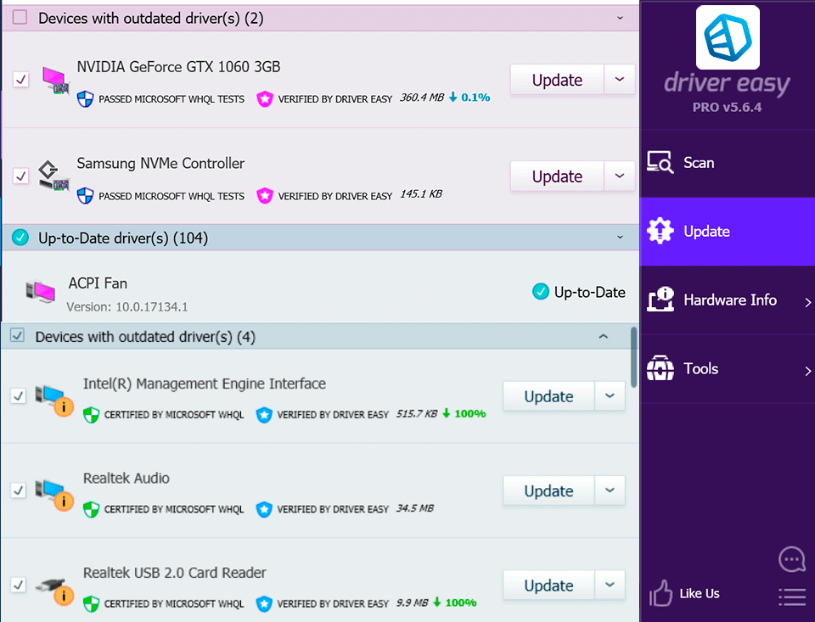The width and height of the screenshot is (815, 622).
Task: Open the feedback chat bubble icon
Action: [x=791, y=559]
